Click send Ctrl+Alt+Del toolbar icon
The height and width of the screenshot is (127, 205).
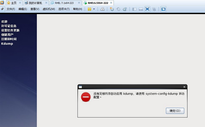(x=102, y=9)
